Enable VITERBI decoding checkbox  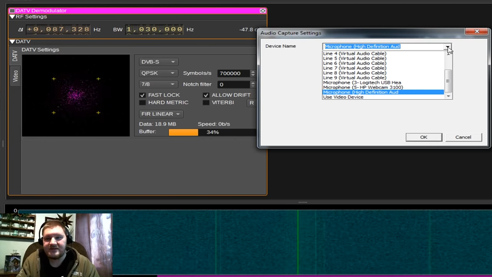point(206,103)
